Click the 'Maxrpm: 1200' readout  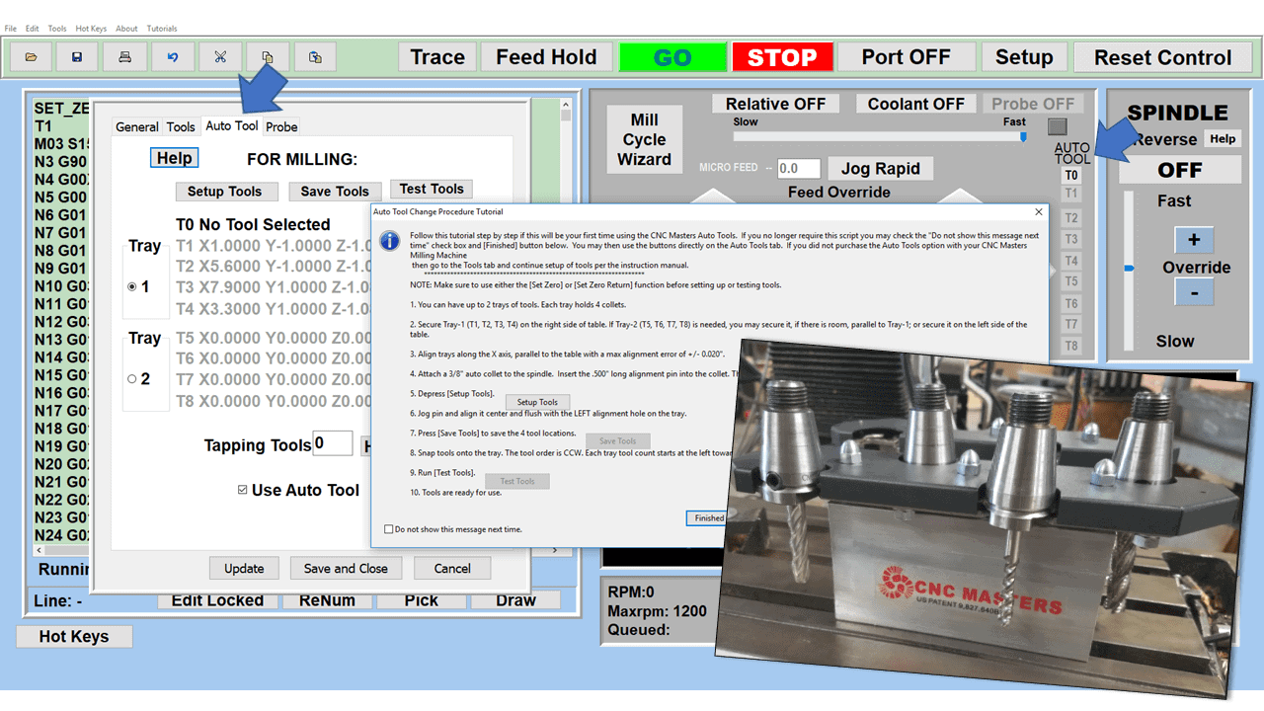coord(658,611)
